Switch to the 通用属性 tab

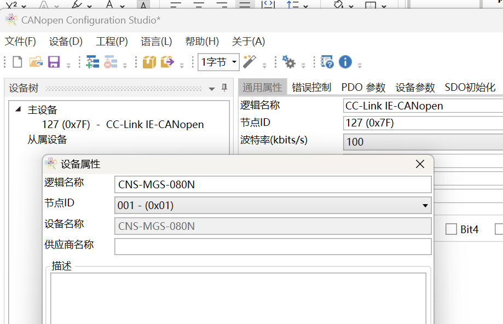tap(262, 87)
